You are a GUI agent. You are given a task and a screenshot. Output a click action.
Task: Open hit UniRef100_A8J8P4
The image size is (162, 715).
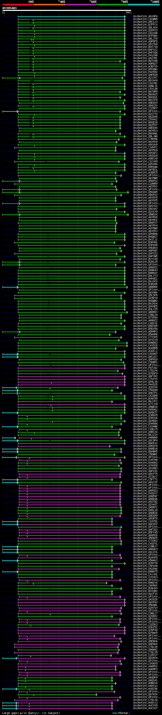[x=145, y=16]
